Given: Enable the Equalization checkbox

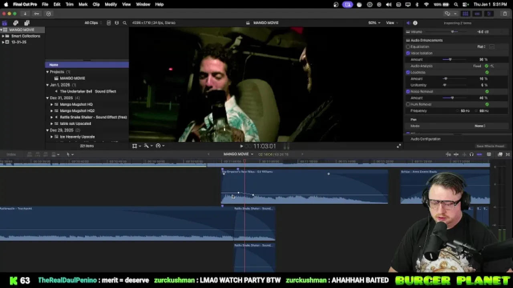Looking at the screenshot, I should click(x=408, y=47).
